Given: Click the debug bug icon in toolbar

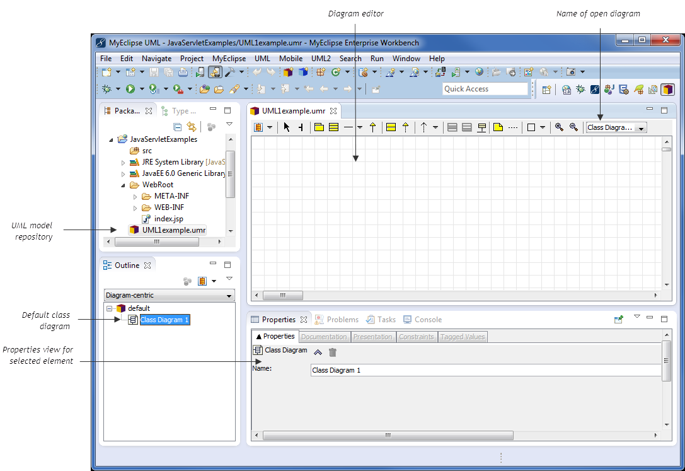Looking at the screenshot, I should point(106,89).
